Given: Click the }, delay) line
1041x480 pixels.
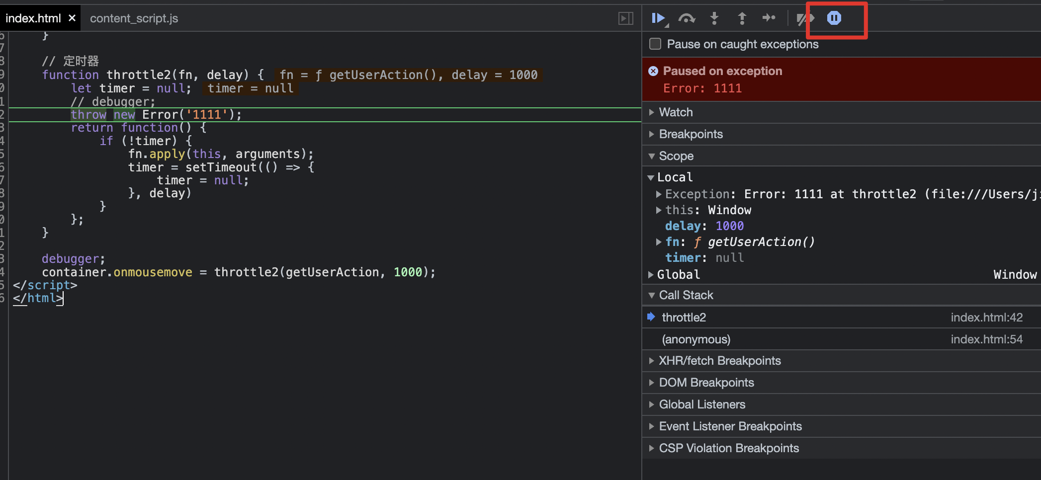Looking at the screenshot, I should tap(160, 193).
